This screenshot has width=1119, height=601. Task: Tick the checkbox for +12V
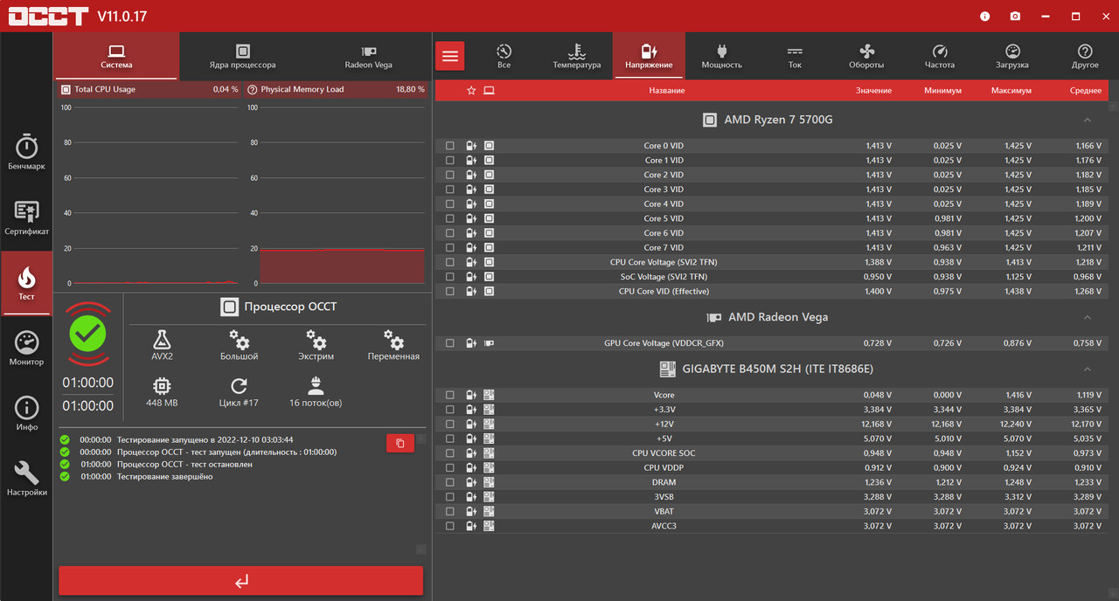(x=450, y=424)
